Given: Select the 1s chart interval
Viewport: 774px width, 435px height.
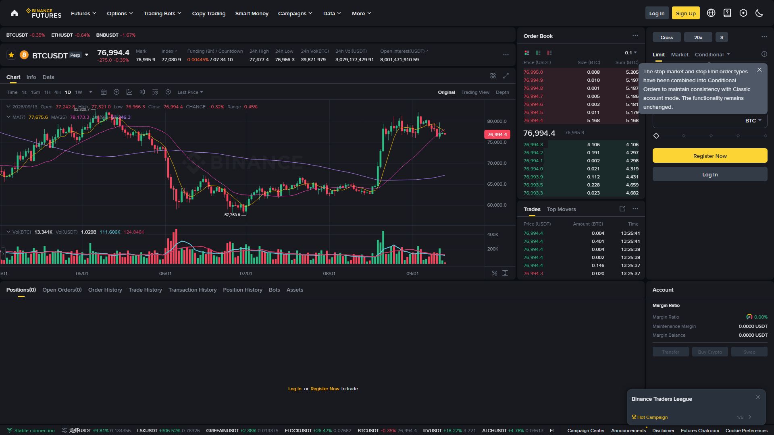Looking at the screenshot, I should [24, 92].
